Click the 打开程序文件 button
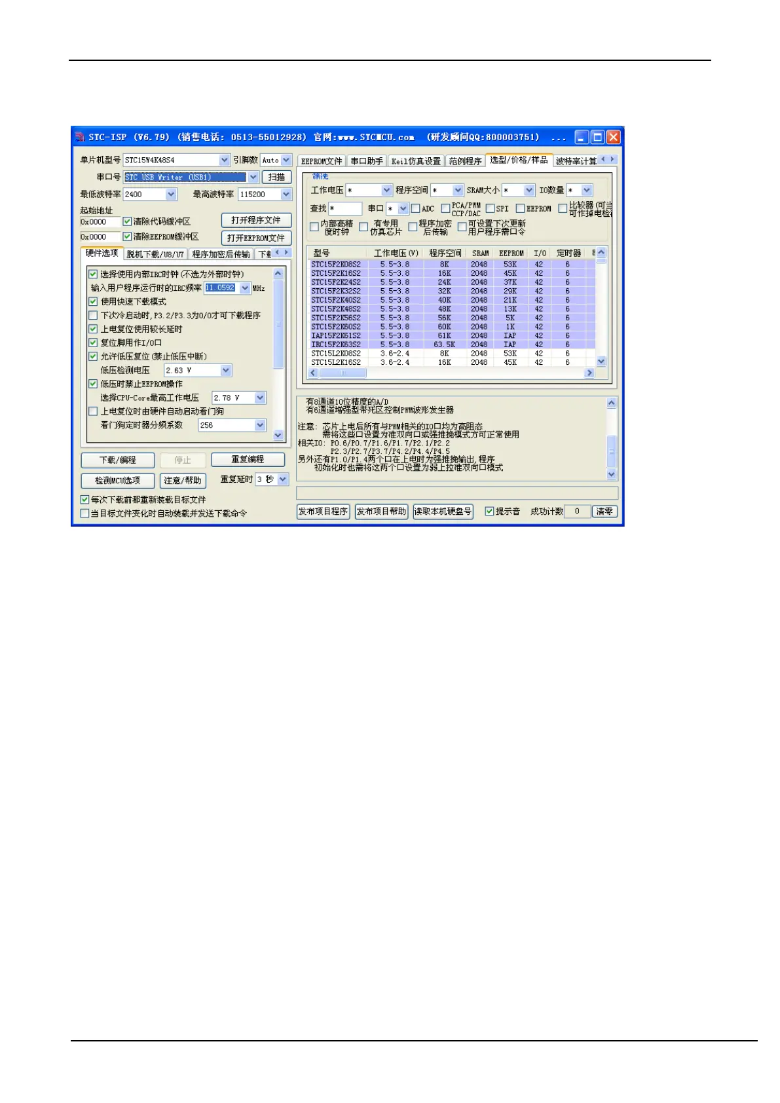 256,220
